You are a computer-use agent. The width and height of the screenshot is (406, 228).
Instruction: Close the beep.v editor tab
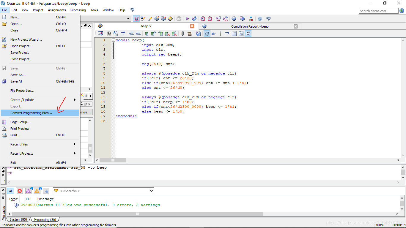192,26
